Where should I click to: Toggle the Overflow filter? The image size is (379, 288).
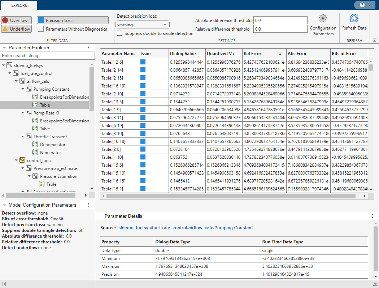pos(17,20)
